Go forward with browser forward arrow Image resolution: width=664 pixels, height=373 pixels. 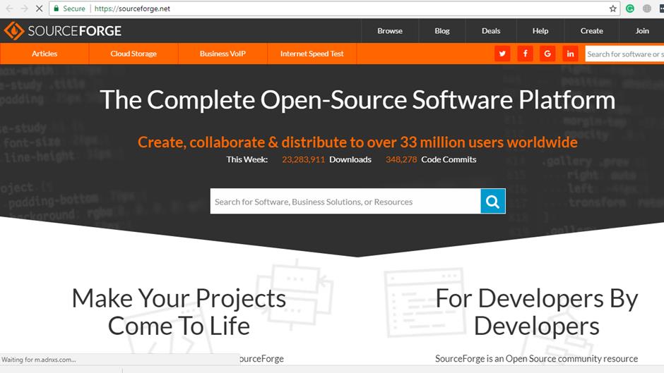tap(24, 8)
